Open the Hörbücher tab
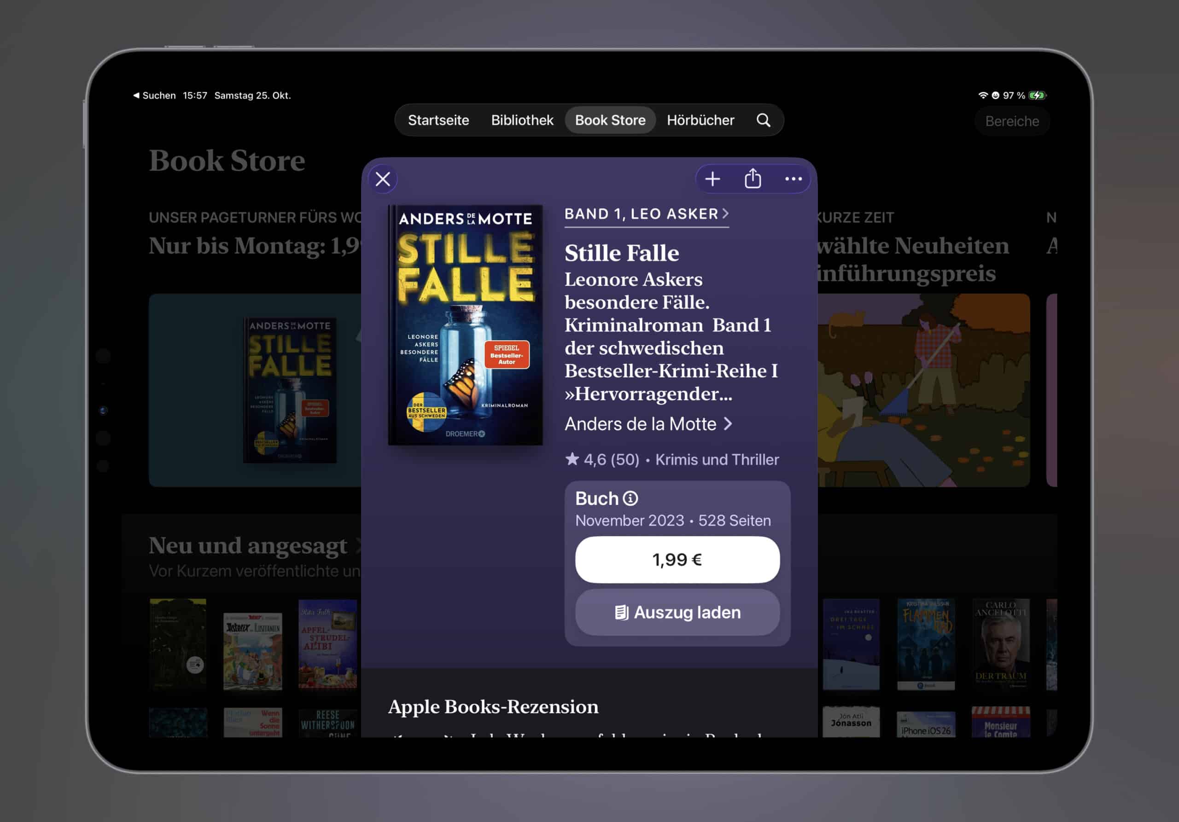The height and width of the screenshot is (822, 1179). (700, 120)
